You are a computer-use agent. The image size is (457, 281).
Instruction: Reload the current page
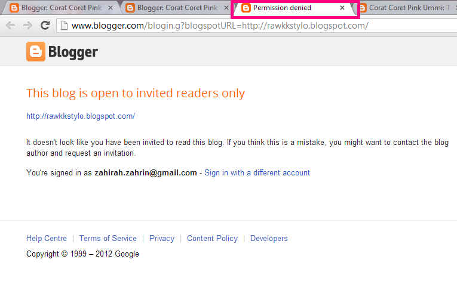[45, 26]
